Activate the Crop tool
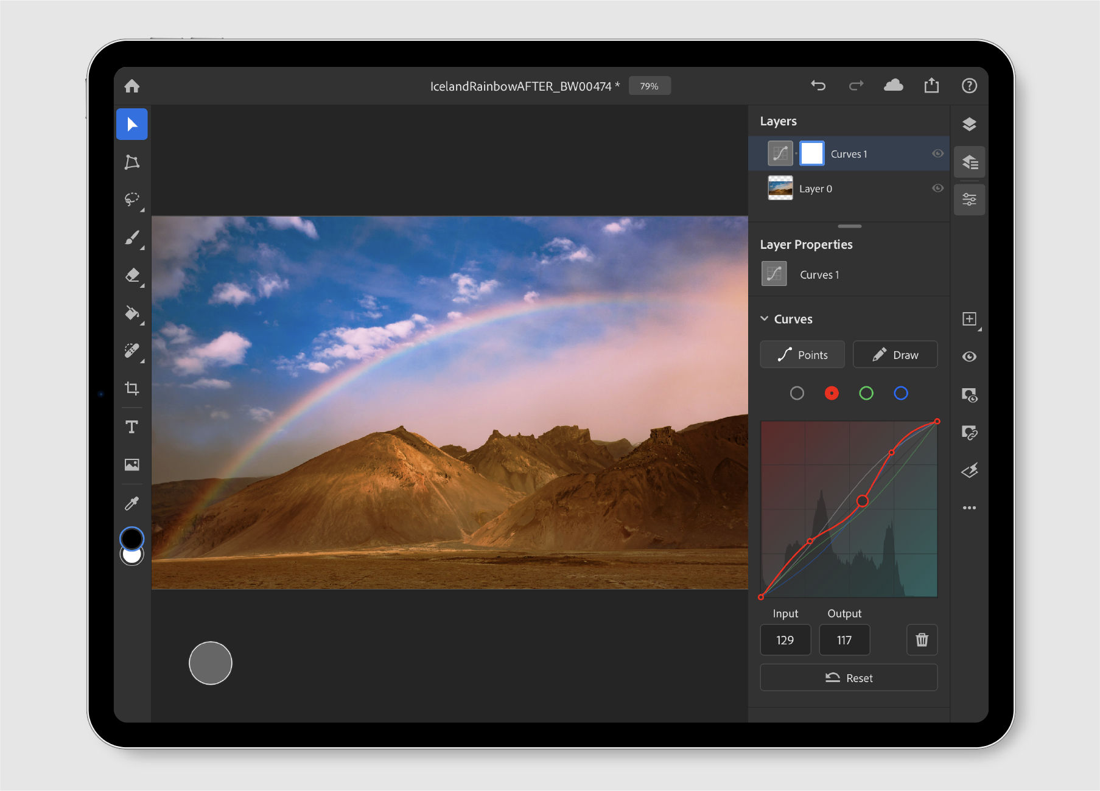The image size is (1100, 791). (x=131, y=389)
